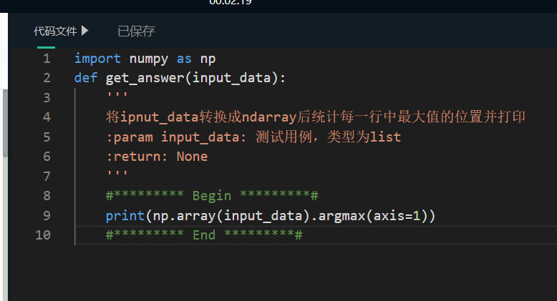The image size is (557, 301).
Task: Click line number 1 in the gutter
Action: pyautogui.click(x=47, y=58)
